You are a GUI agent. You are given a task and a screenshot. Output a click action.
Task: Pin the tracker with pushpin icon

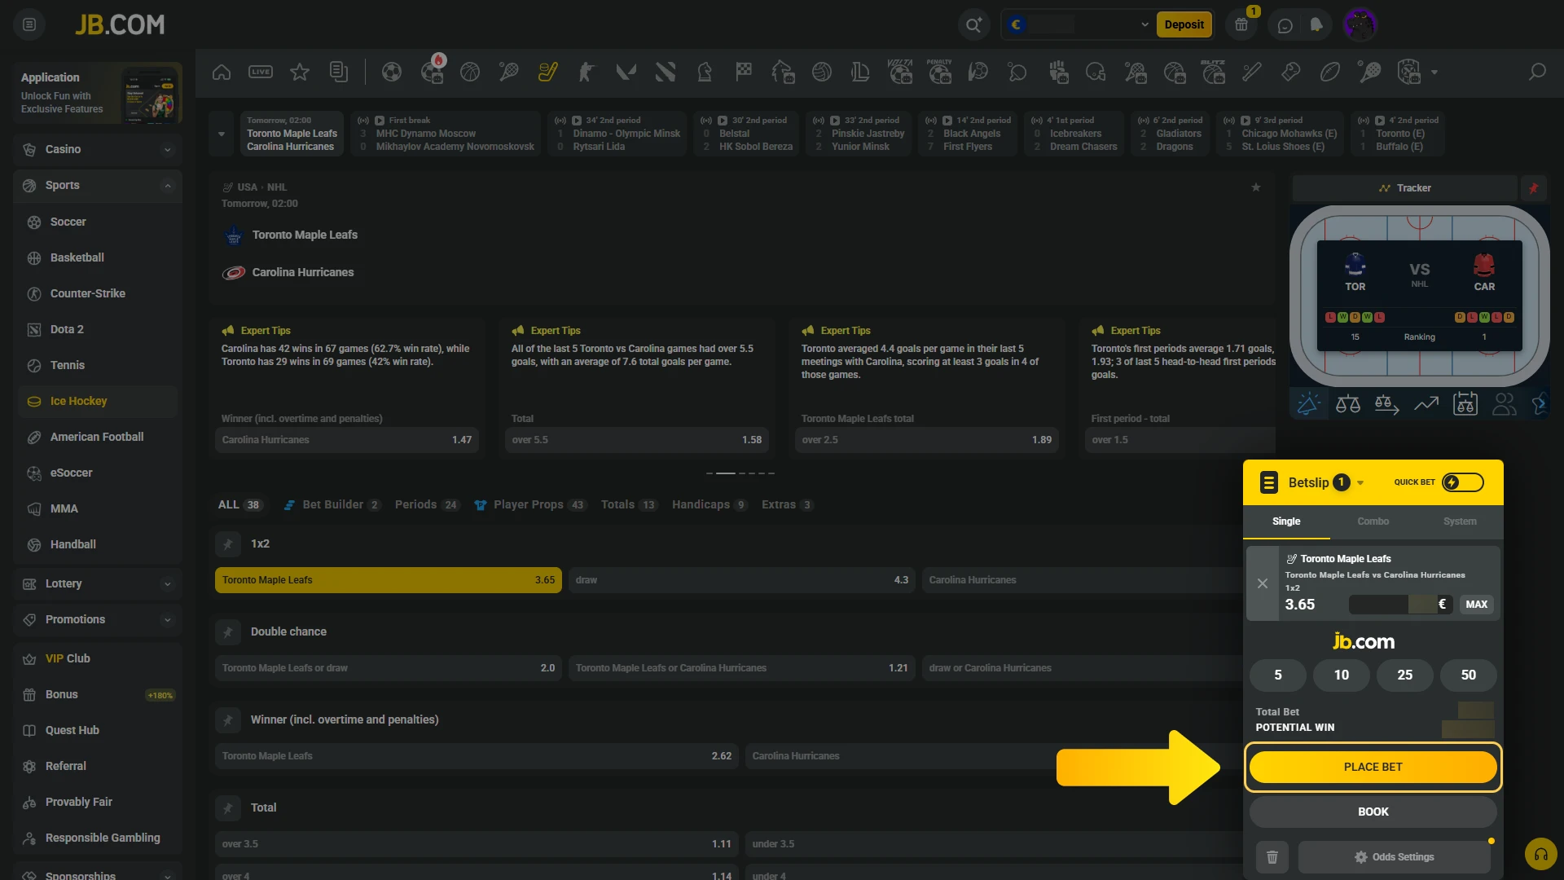coord(1533,188)
